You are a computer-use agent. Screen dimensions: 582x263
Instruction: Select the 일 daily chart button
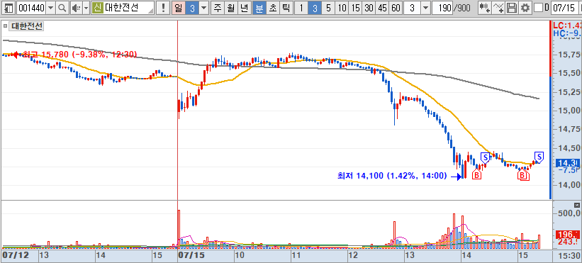[x=178, y=8]
